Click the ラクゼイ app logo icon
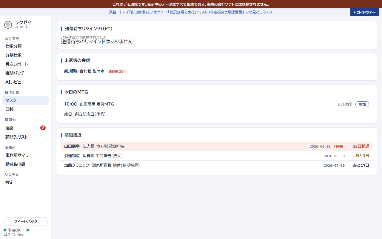382x239 pixels. [8, 25]
